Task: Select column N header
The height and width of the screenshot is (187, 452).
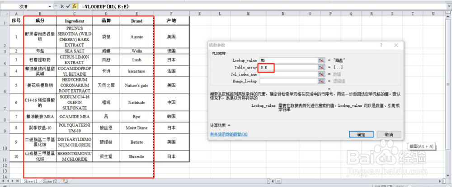Action: [x=282, y=14]
